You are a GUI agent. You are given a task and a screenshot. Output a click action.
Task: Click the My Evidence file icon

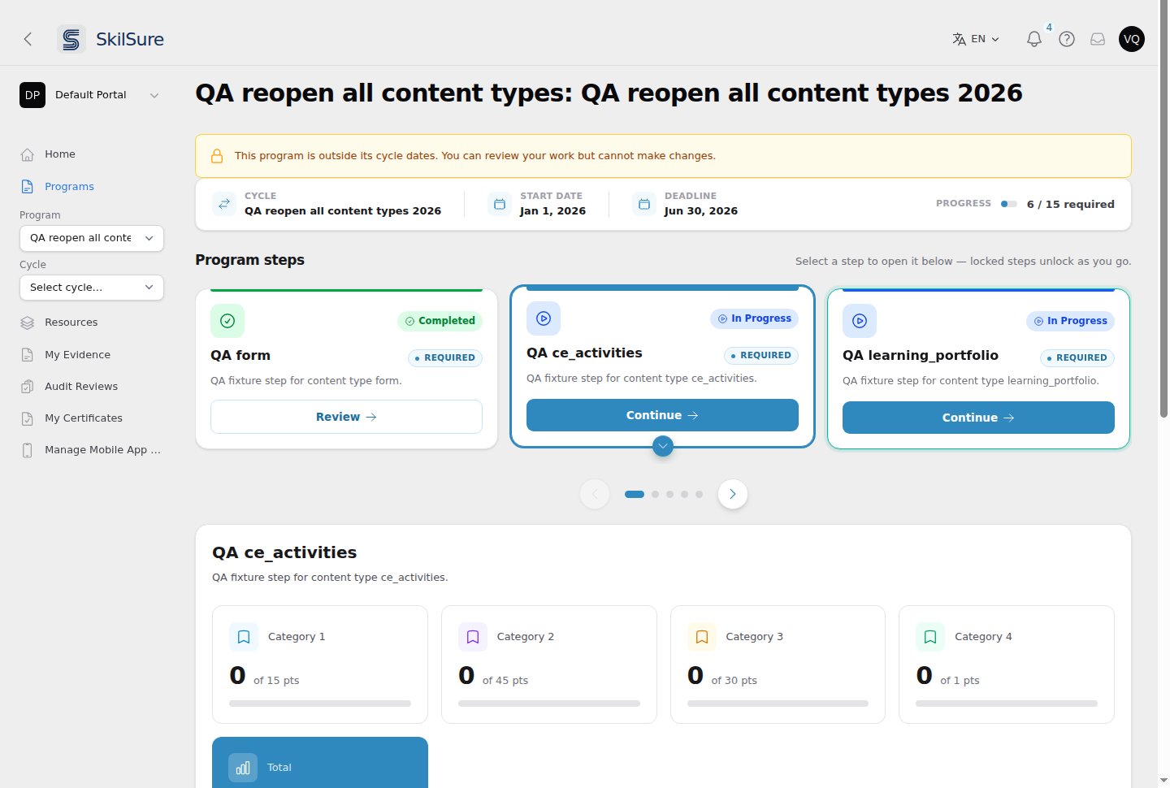point(28,355)
